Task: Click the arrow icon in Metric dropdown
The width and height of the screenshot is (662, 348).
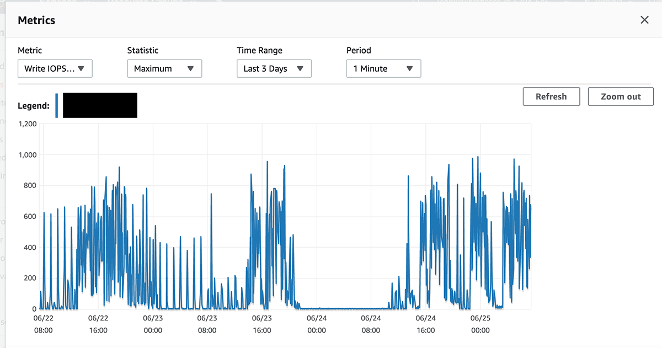Action: [x=81, y=69]
